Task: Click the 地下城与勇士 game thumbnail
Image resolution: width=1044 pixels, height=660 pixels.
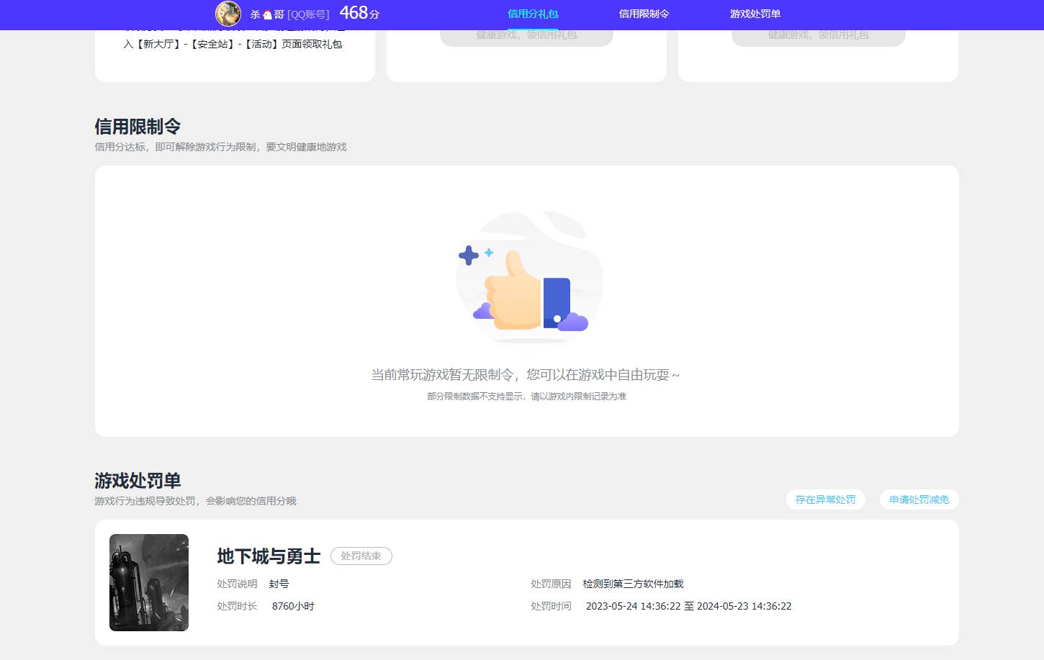Action: (149, 582)
